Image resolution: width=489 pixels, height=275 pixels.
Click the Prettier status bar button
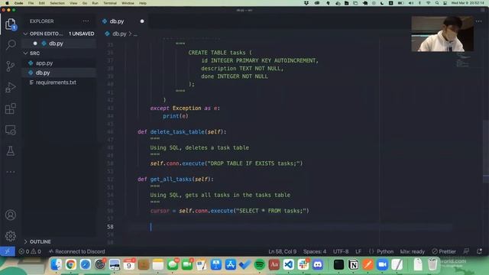coord(444,251)
